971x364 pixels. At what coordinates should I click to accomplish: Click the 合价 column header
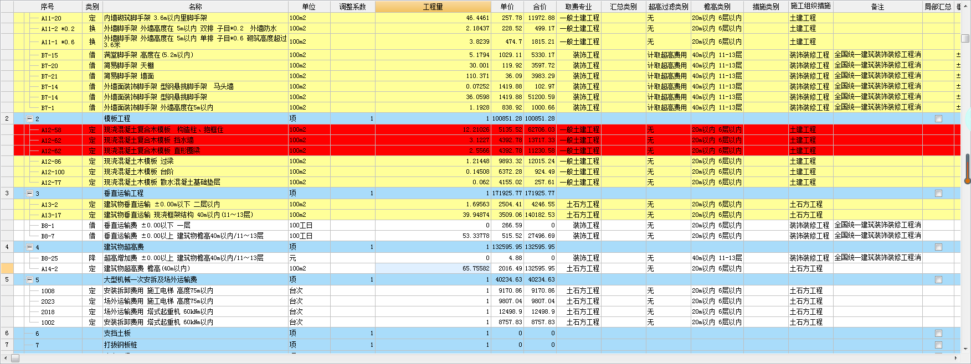(x=540, y=7)
